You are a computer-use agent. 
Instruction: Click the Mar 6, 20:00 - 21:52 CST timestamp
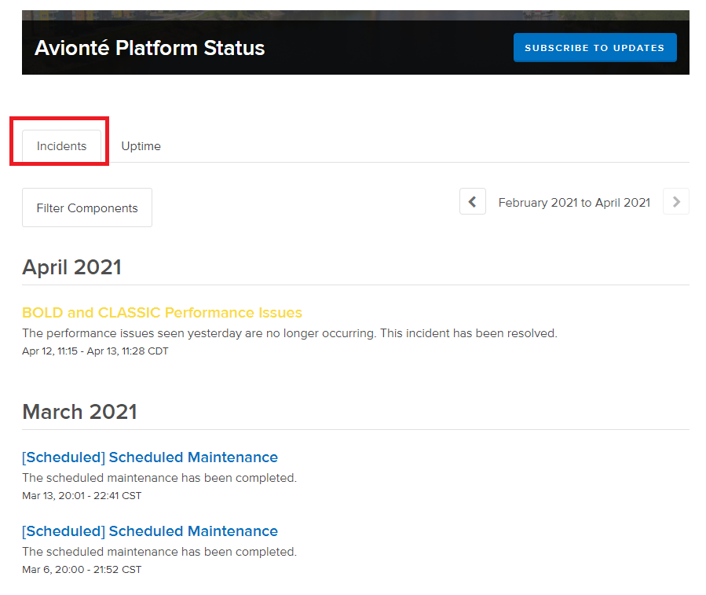tap(82, 570)
